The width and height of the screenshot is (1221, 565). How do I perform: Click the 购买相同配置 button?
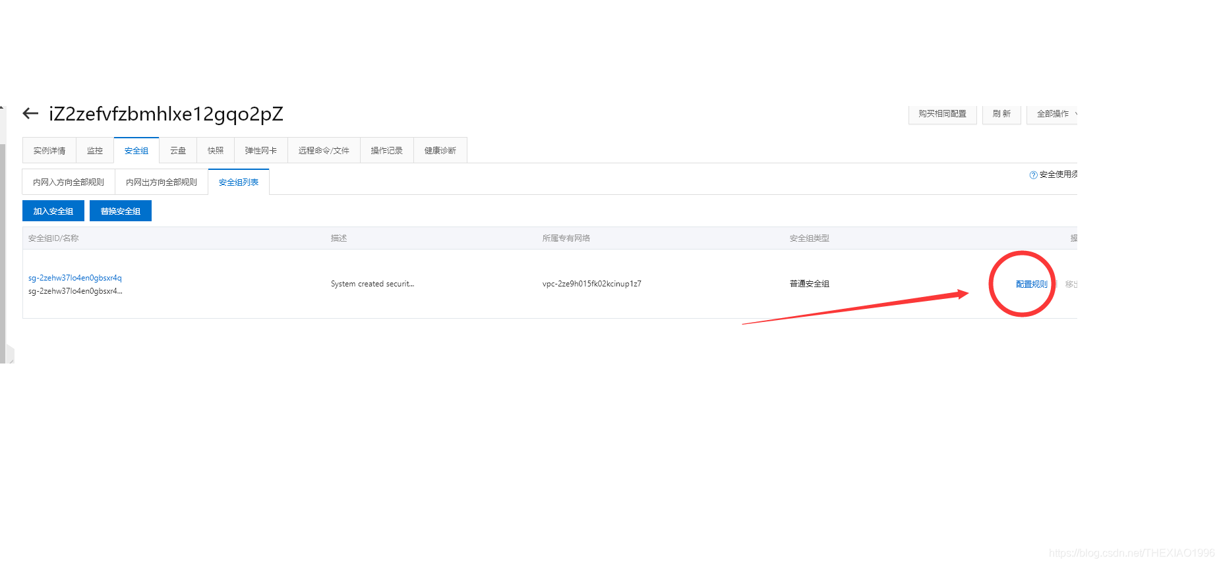click(x=942, y=114)
